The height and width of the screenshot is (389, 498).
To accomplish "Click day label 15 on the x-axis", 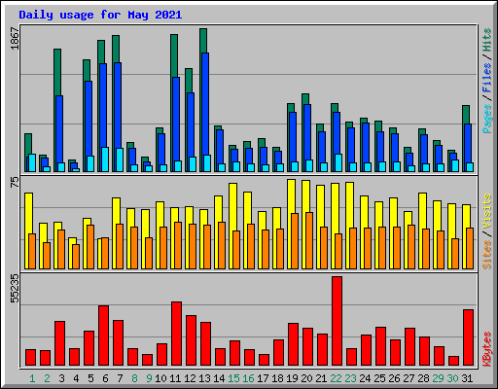I will [233, 378].
